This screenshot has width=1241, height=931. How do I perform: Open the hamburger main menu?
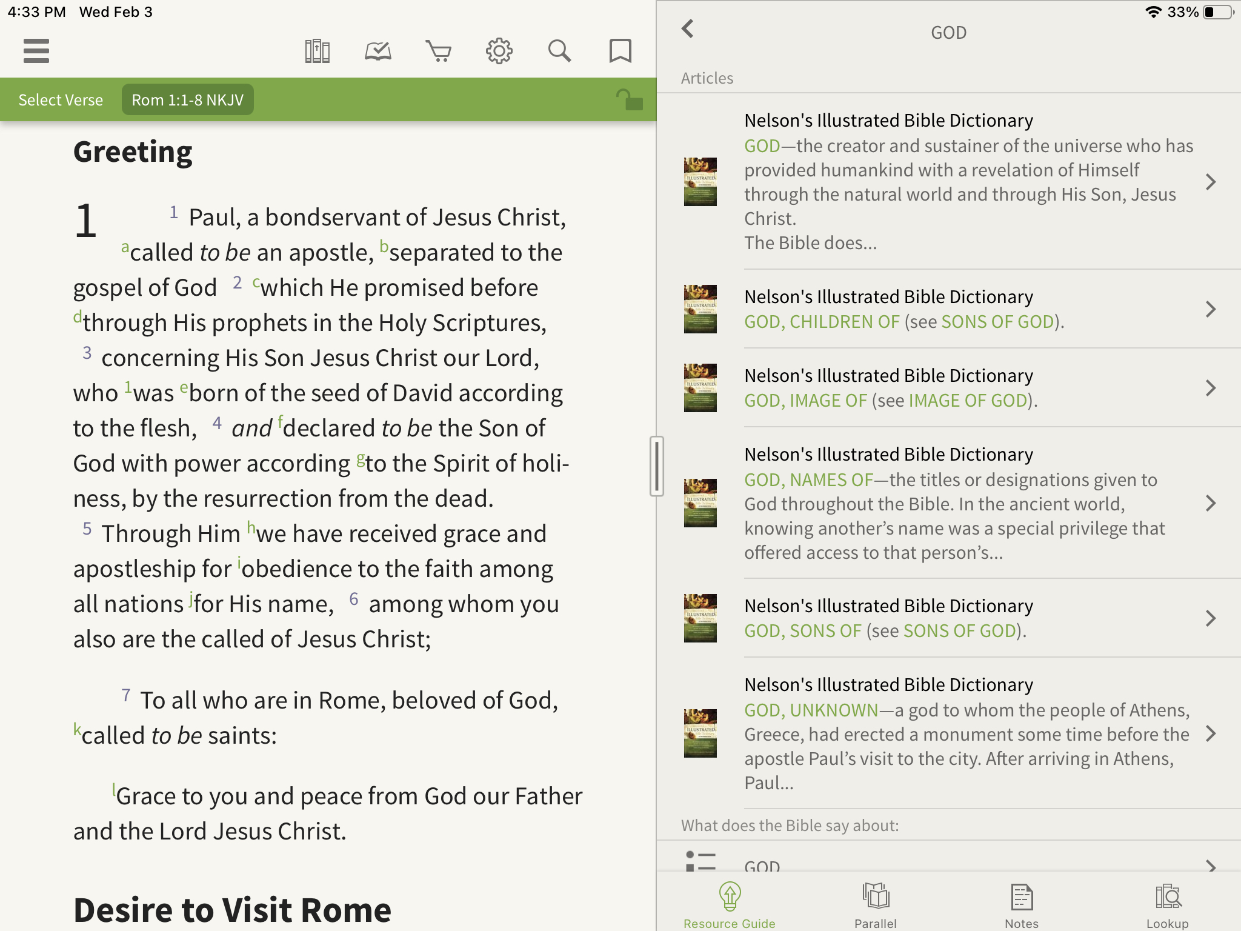tap(36, 51)
